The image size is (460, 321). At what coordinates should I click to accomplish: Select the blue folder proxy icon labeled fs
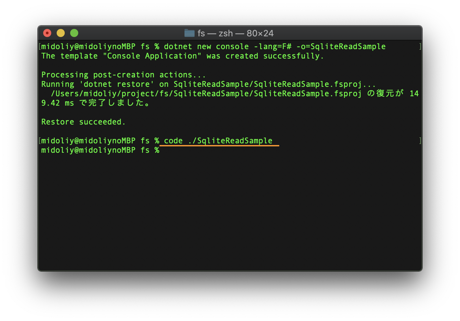190,33
